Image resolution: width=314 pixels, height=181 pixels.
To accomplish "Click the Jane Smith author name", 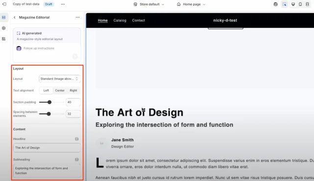I will pyautogui.click(x=122, y=140).
